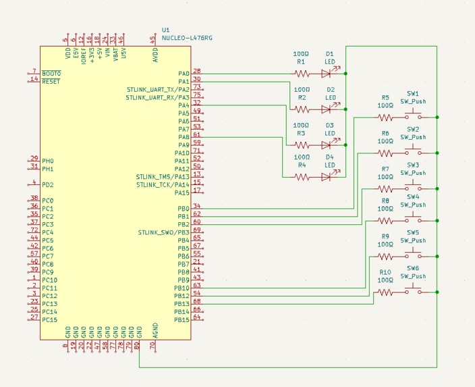Select resistor R2 symbol
This screenshot has height=387, width=475.
tap(302, 109)
